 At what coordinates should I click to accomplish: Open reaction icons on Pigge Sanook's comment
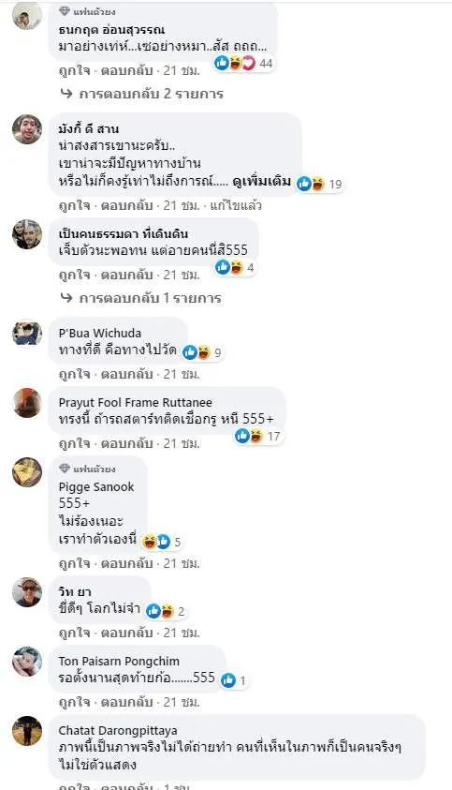[162, 542]
